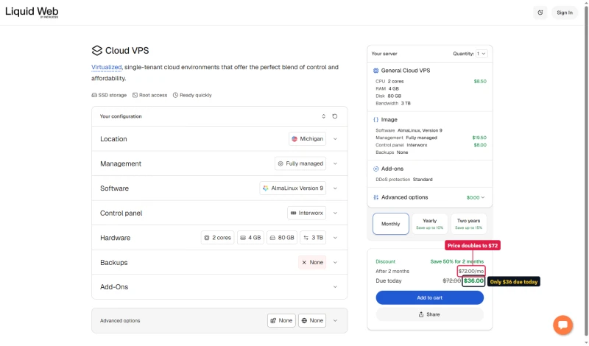This screenshot has width=589, height=346.
Task: Expand the Location row chevron
Action: [x=335, y=138]
